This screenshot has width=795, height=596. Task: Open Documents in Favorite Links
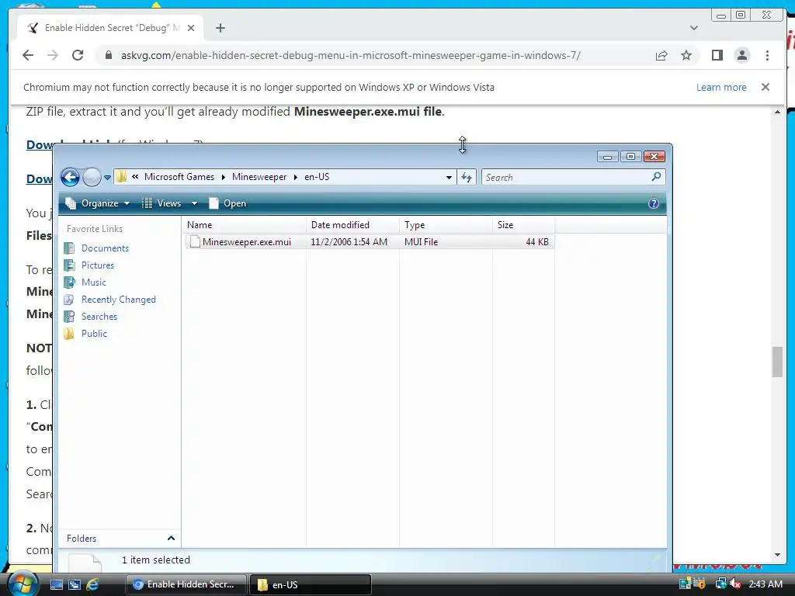[105, 248]
